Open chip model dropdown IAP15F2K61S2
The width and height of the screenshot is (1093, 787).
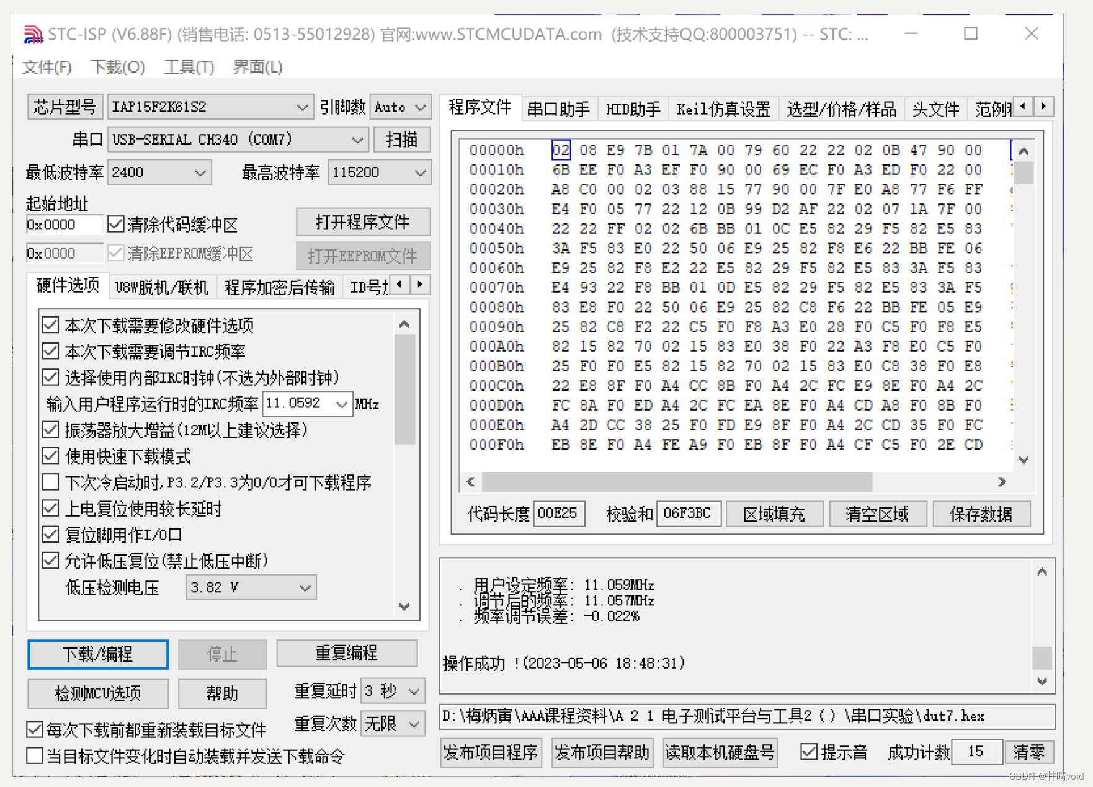(210, 107)
